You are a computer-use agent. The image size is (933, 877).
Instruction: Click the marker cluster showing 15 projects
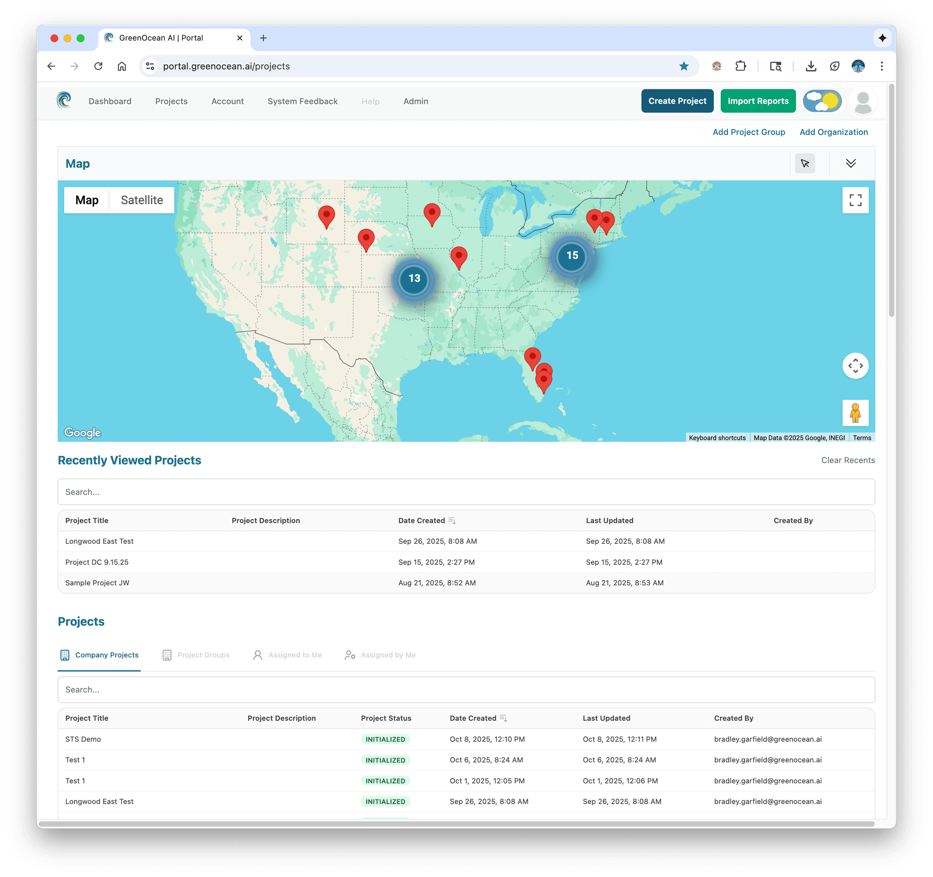(572, 256)
